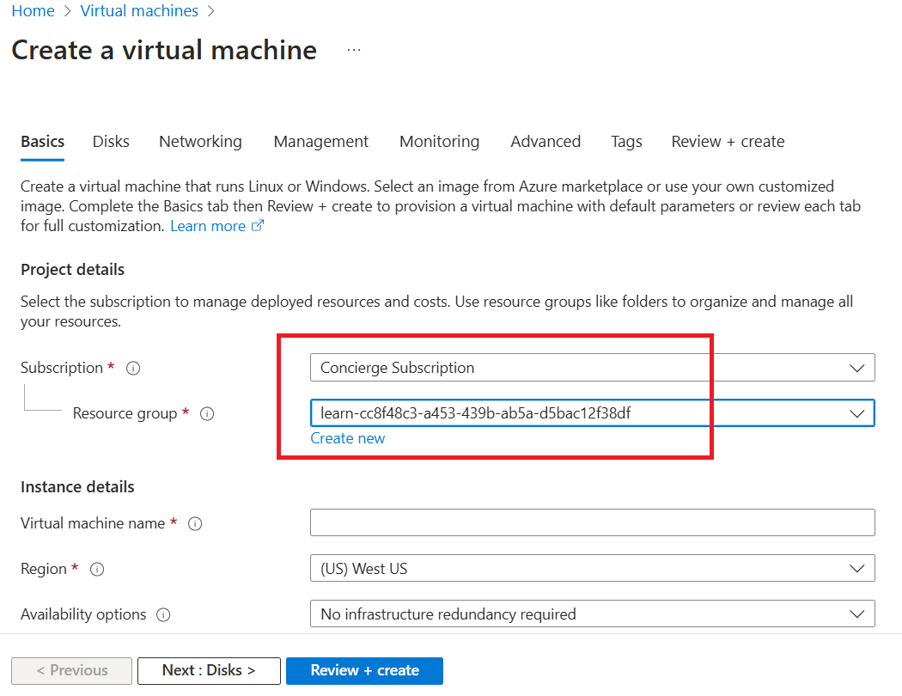The image size is (902, 696).
Task: Click the ellipsis beside the page title
Action: (353, 49)
